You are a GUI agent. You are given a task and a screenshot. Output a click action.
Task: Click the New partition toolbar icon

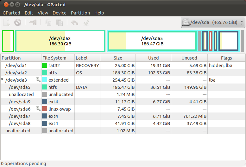tap(7, 22)
